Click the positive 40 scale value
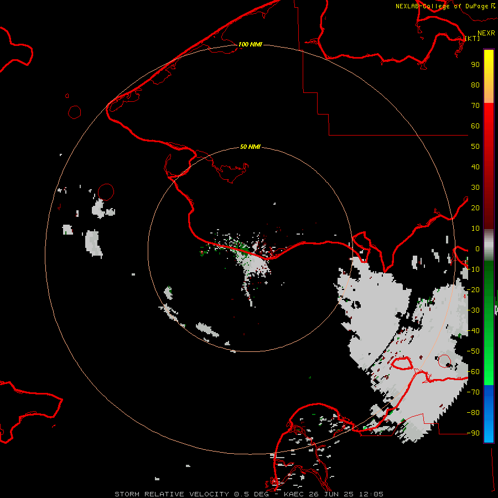The image size is (498, 498). [x=475, y=167]
